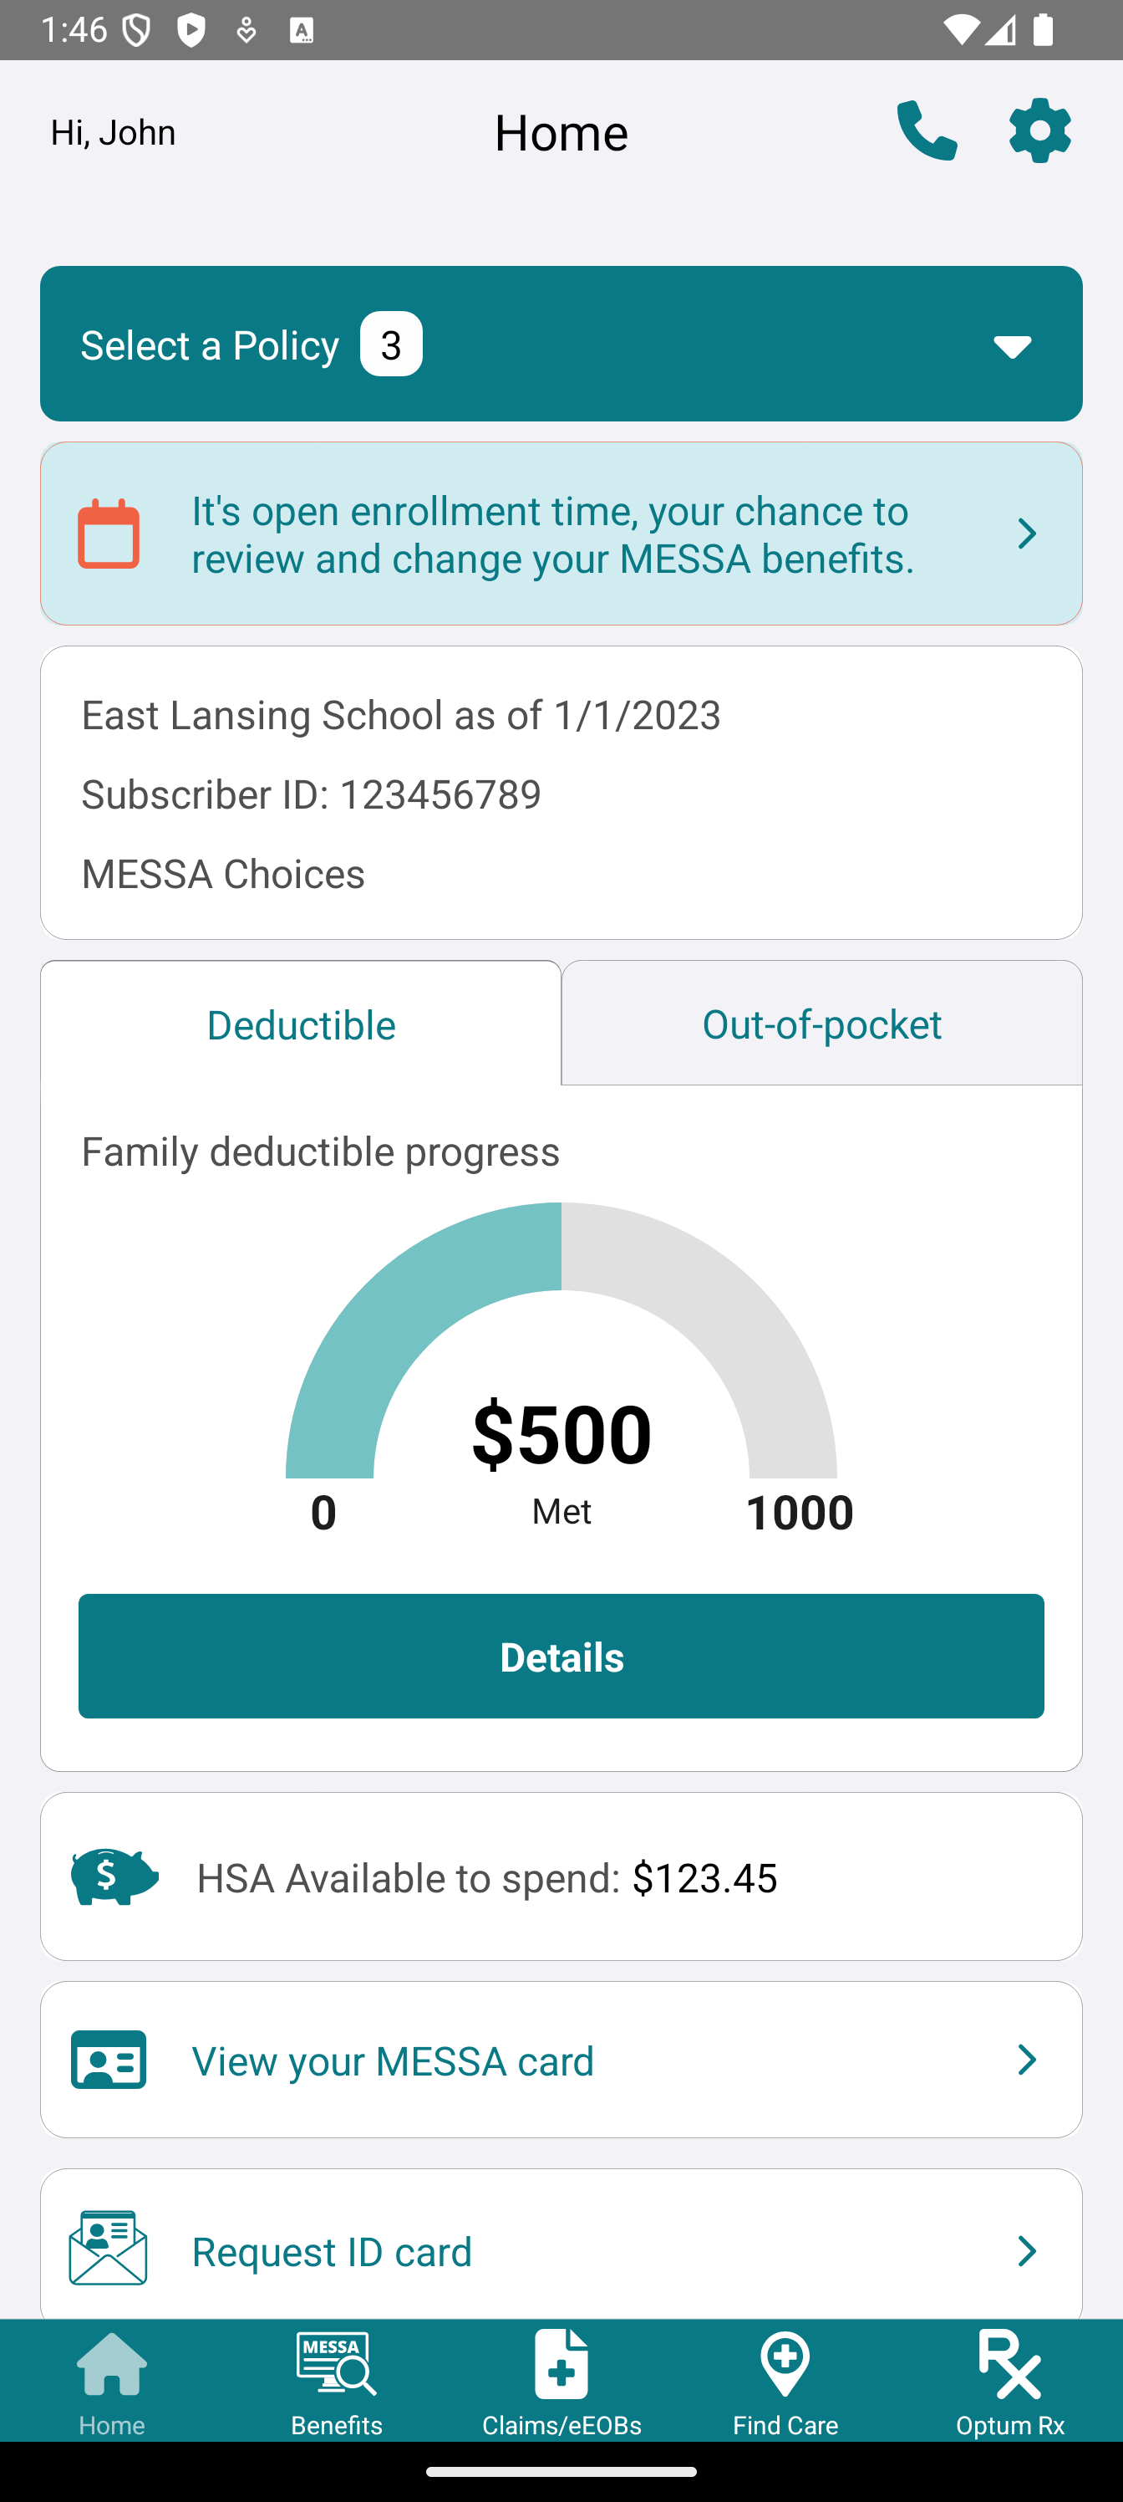The width and height of the screenshot is (1123, 2502).
Task: Tap the phone call icon
Action: (x=927, y=131)
